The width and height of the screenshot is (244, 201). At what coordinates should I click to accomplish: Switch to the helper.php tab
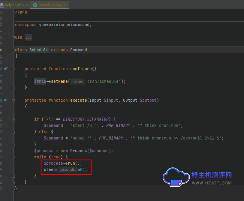coord(14,5)
